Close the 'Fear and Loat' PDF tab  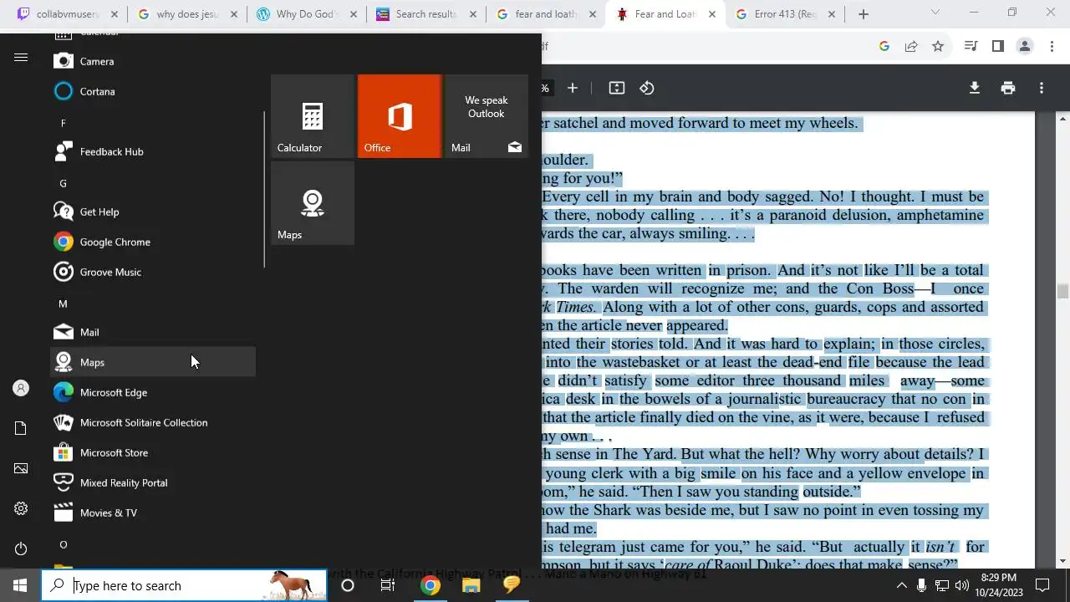pyautogui.click(x=712, y=14)
